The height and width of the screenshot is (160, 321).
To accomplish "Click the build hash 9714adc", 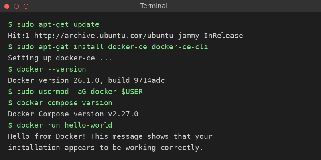I will (149, 80).
